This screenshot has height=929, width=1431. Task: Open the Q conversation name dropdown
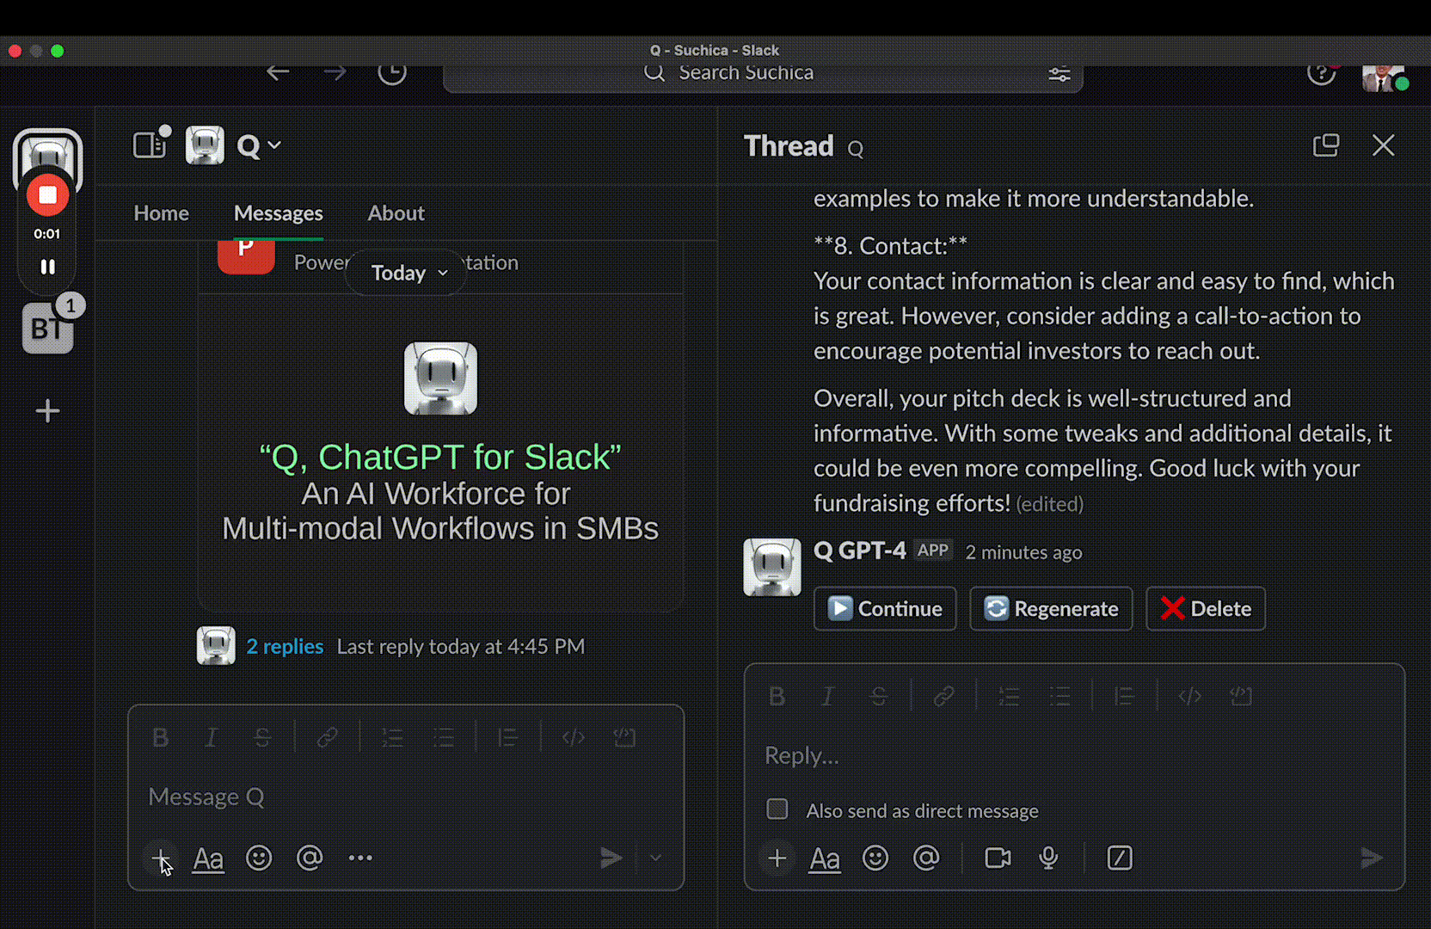[259, 146]
